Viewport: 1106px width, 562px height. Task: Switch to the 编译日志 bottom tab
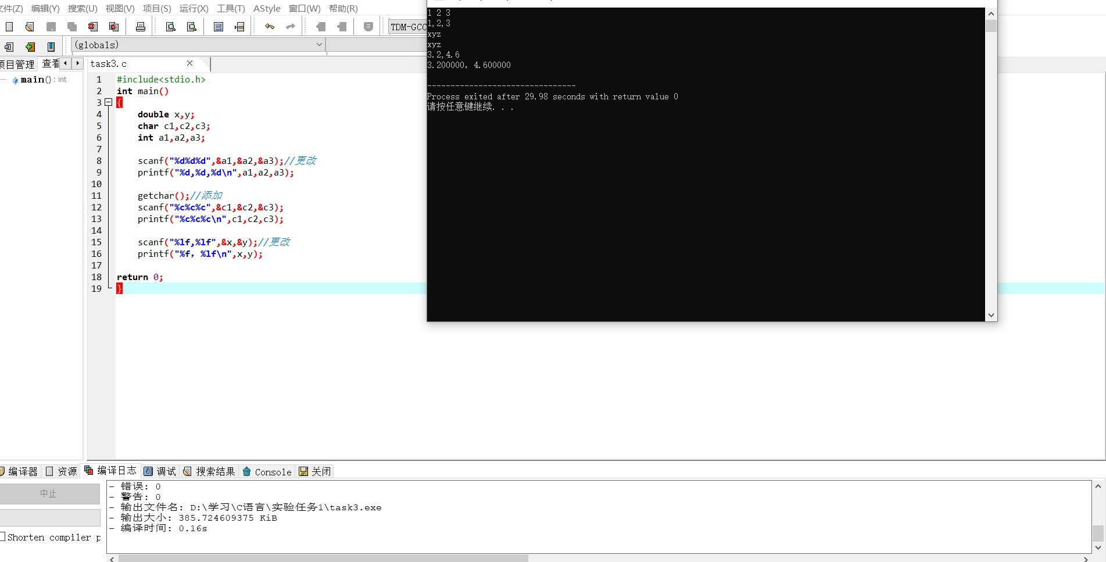[x=110, y=470]
